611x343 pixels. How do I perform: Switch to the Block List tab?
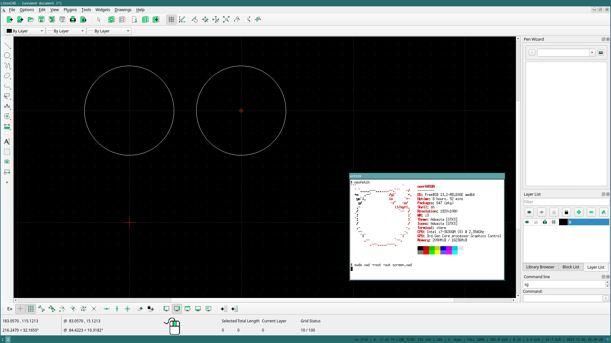(x=571, y=267)
